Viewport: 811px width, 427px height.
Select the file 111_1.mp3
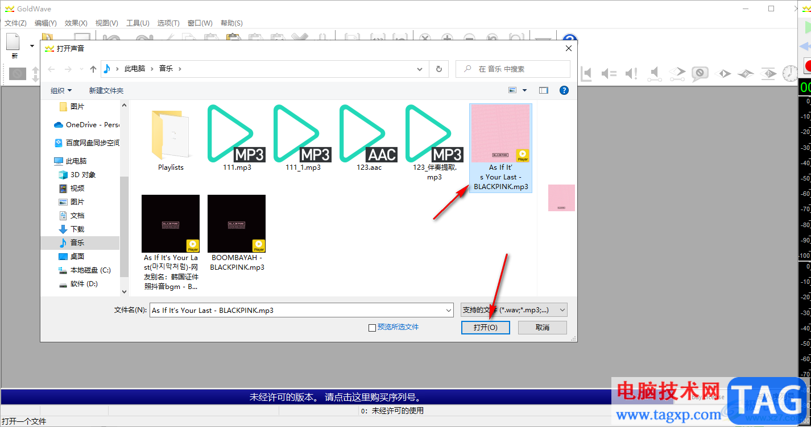coord(303,139)
